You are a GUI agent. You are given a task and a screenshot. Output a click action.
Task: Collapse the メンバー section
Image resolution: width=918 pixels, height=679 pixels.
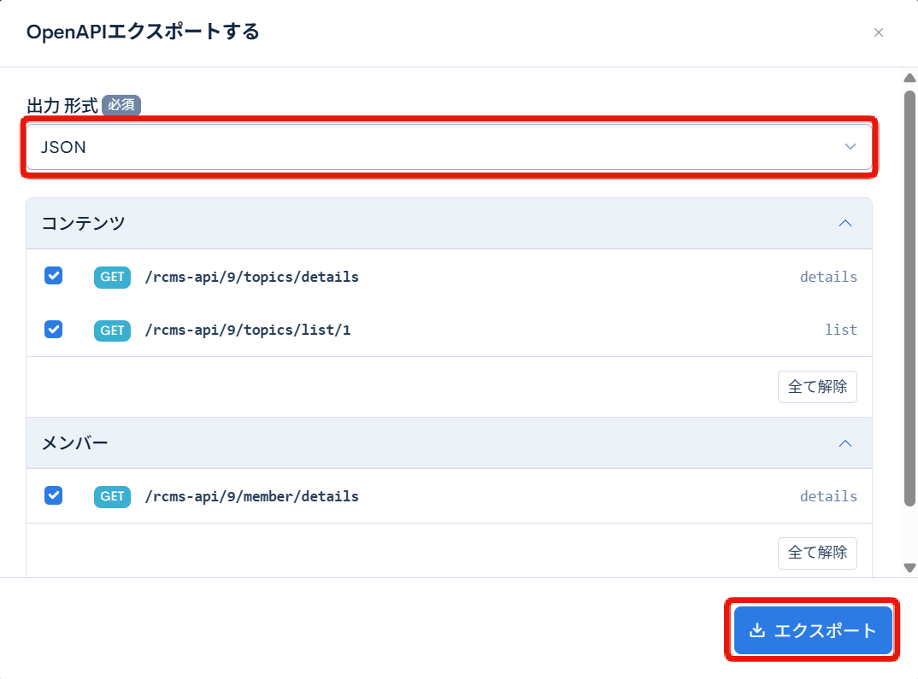coord(845,442)
